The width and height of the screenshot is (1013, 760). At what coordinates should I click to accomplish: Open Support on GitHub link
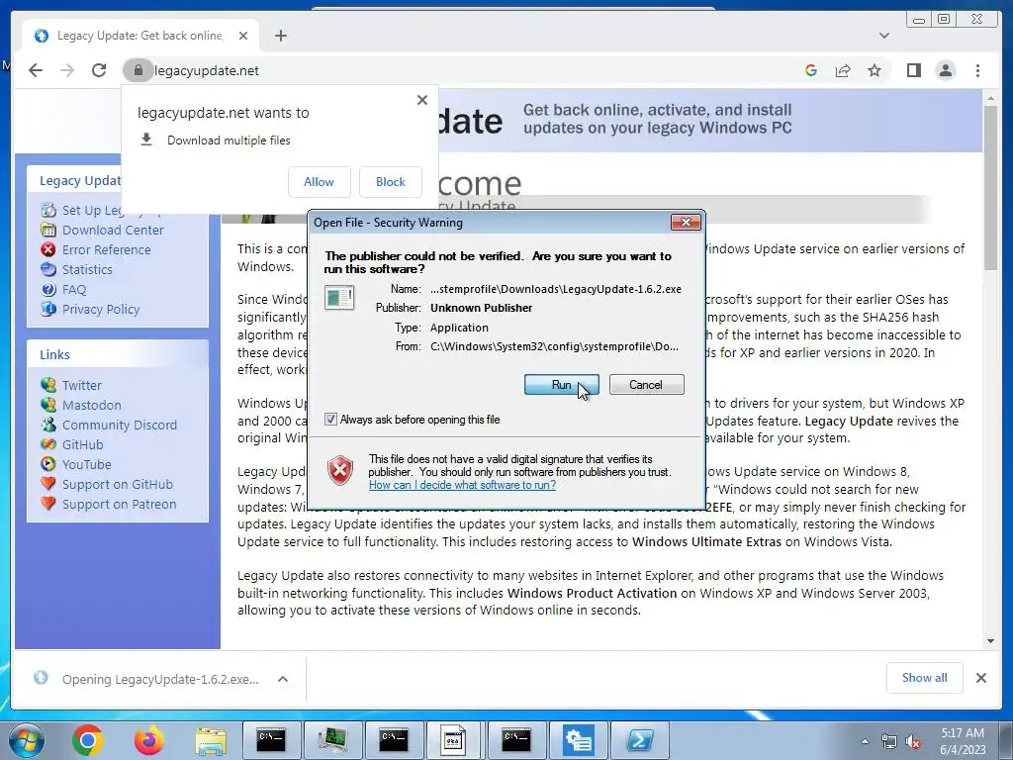(117, 484)
